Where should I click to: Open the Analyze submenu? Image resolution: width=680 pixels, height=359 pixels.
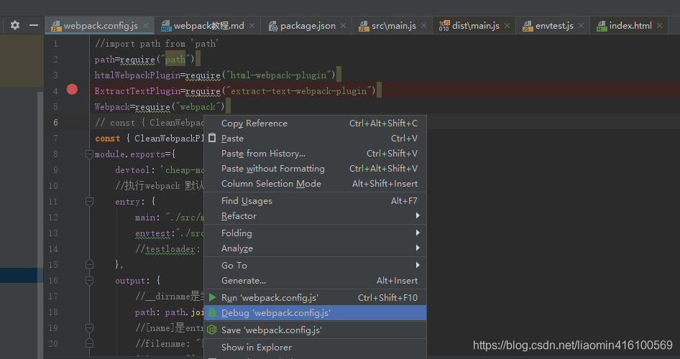(316, 248)
